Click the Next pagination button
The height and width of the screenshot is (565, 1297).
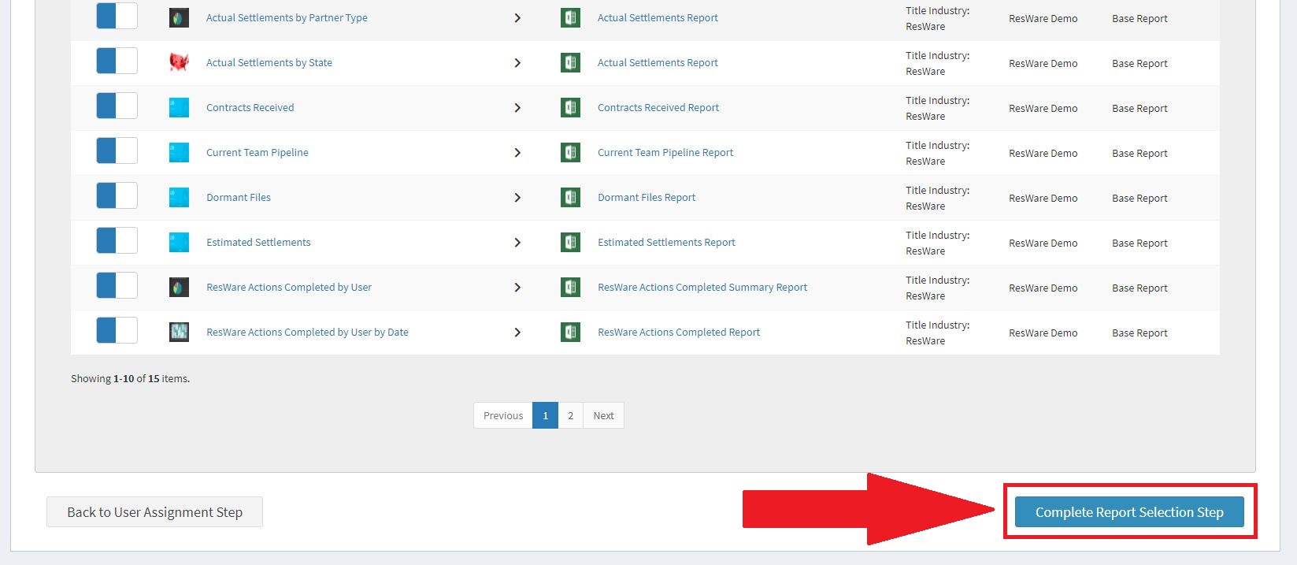(x=604, y=415)
